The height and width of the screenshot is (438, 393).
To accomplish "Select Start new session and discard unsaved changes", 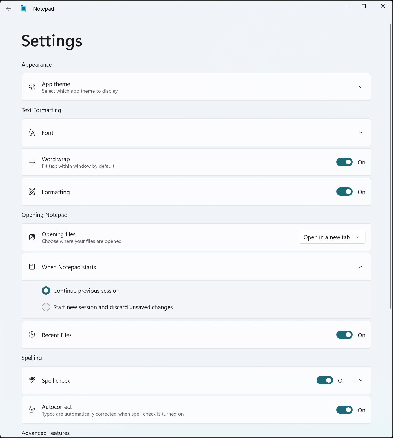I will [x=46, y=307].
